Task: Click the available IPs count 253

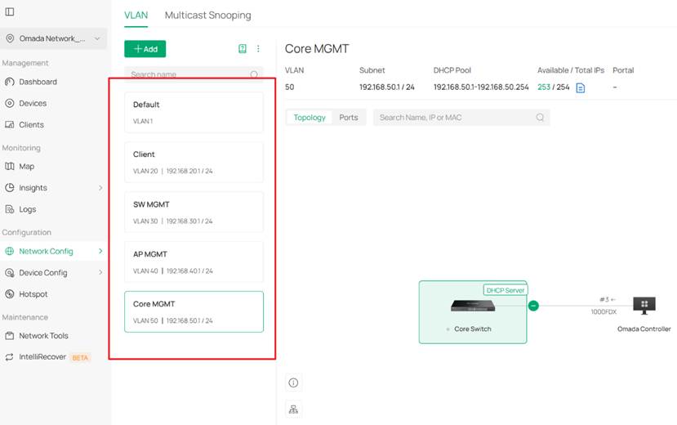Action: coord(544,87)
